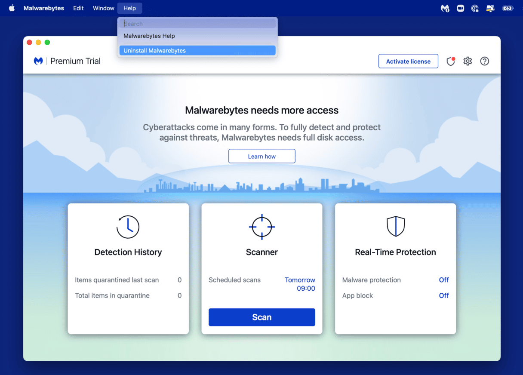Start a scan with the Scan button
This screenshot has height=375, width=523.
click(x=261, y=317)
